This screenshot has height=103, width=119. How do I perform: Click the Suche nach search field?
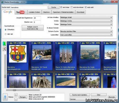(x=29, y=7)
